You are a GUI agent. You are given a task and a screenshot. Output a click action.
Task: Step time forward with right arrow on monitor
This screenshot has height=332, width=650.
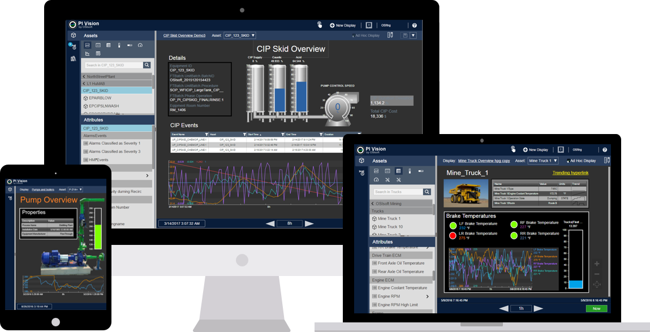click(x=309, y=223)
